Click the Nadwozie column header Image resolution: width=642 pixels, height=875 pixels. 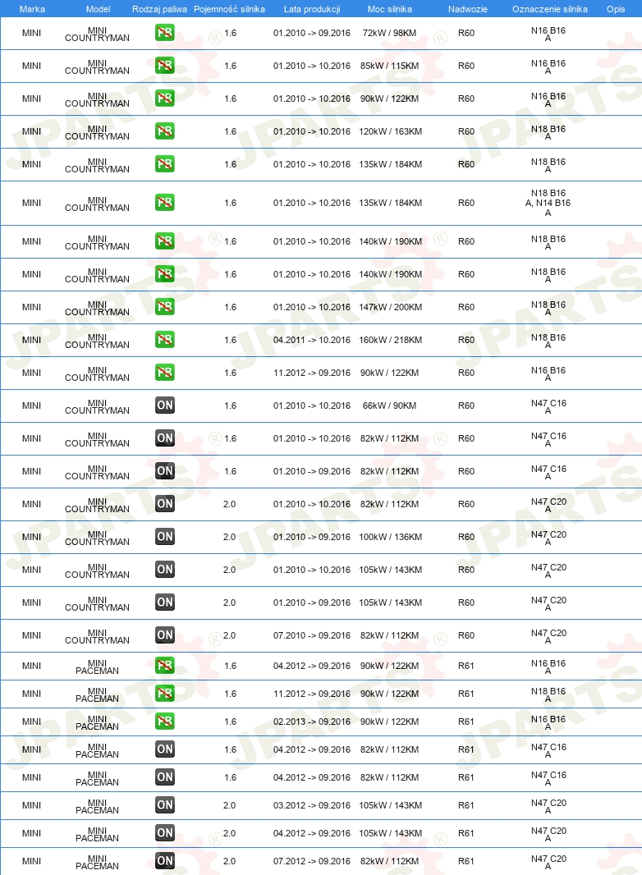coord(467,9)
